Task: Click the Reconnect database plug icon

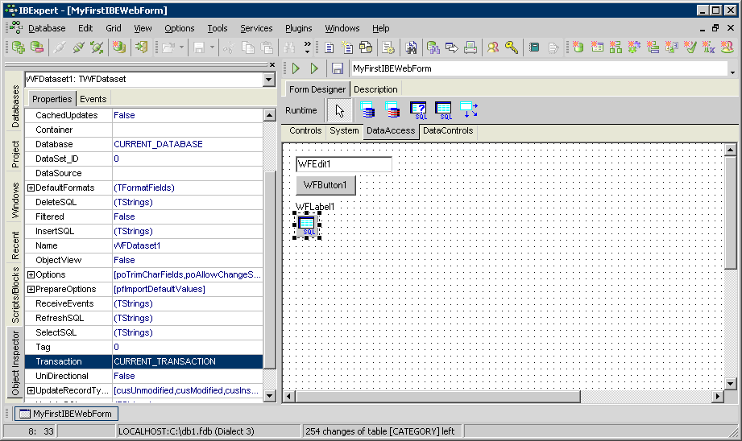Action: 97,47
